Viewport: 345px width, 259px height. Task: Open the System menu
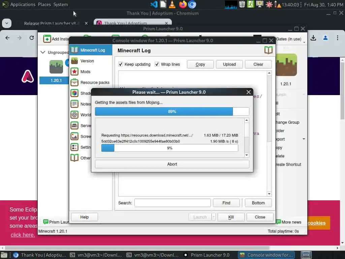tap(61, 4)
